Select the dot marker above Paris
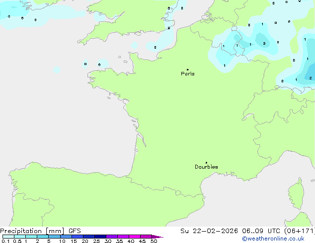The height and width of the screenshot is (243, 315). (x=188, y=69)
